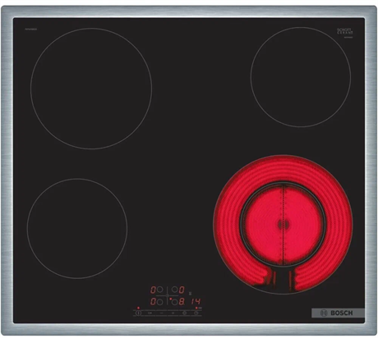Tap the main power on/off symbol
The image size is (378, 338).
[138, 313]
